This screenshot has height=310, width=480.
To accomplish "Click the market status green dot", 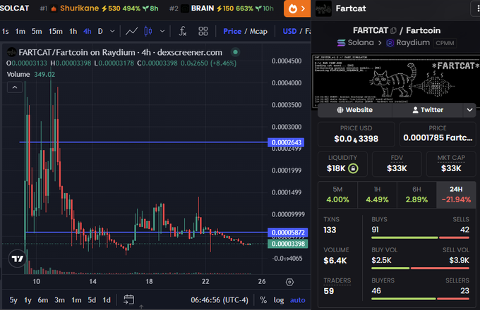I will click(235, 52).
